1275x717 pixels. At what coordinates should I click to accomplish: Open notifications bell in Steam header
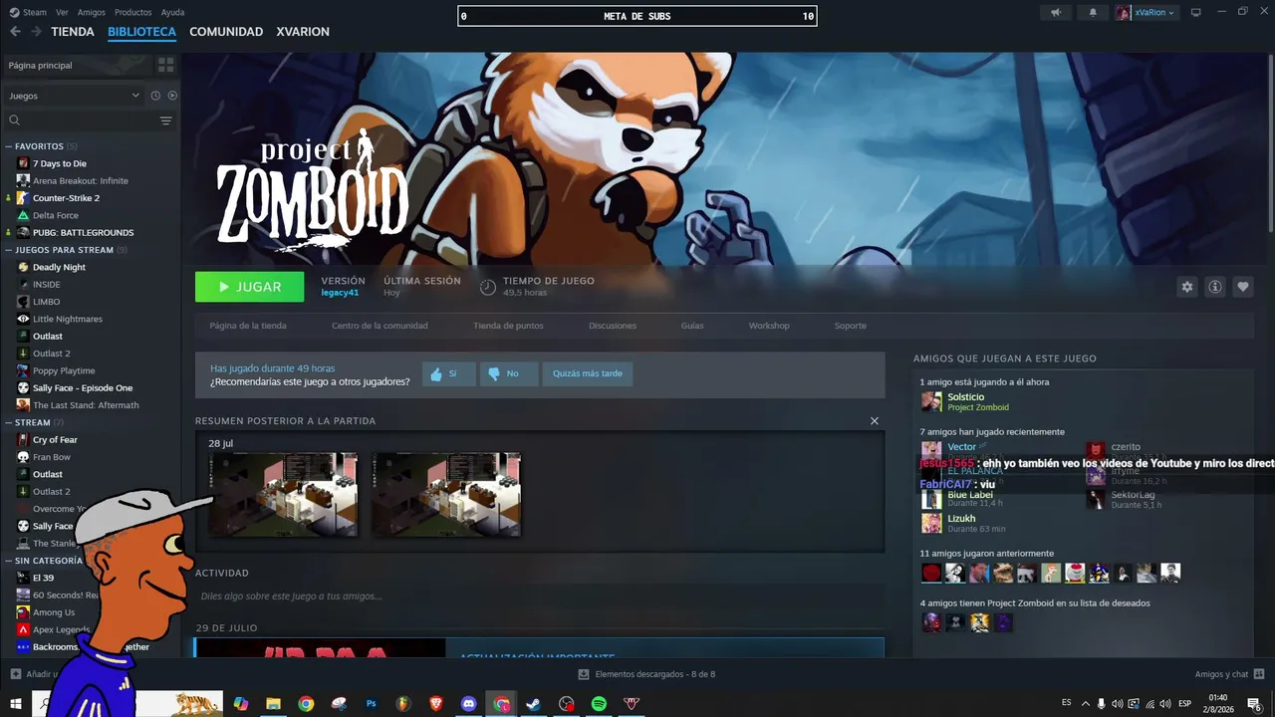tap(1093, 13)
